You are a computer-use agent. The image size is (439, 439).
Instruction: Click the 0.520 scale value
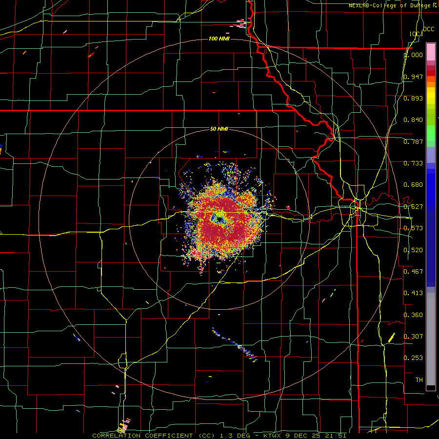(413, 250)
